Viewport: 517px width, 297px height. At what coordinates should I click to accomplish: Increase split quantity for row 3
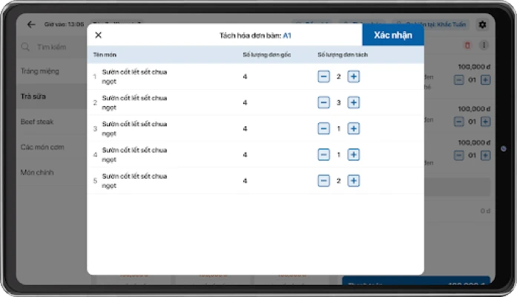[354, 128]
